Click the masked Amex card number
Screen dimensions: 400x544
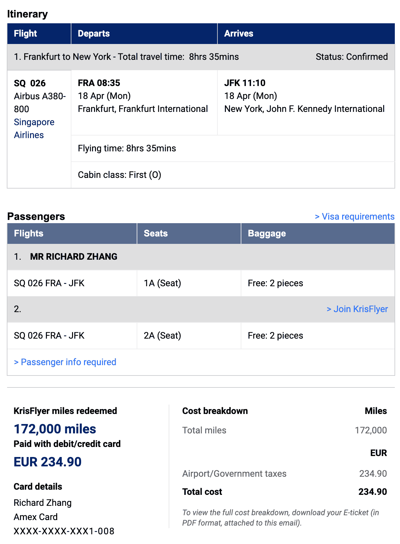pyautogui.click(x=64, y=531)
